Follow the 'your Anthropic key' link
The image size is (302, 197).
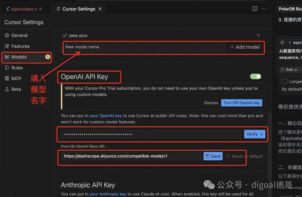tap(108, 194)
